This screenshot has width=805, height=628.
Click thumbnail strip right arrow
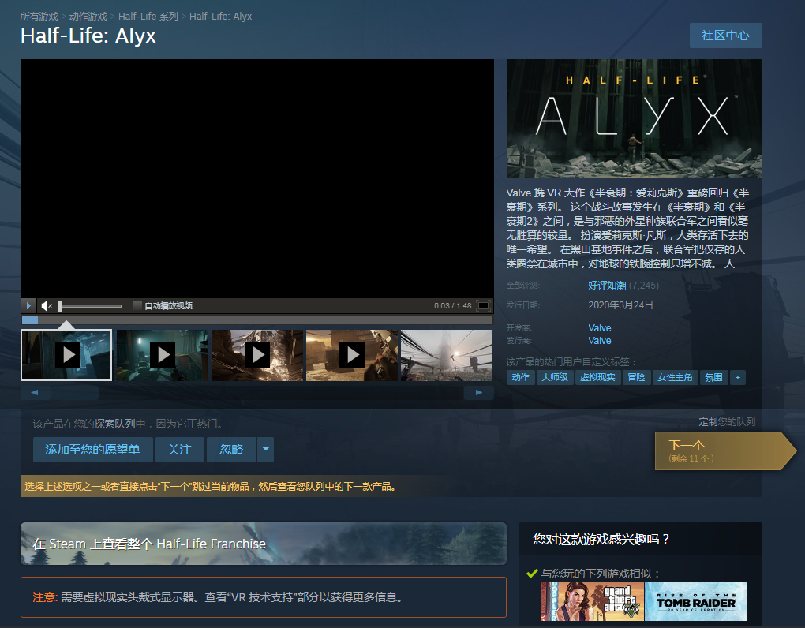(x=478, y=393)
